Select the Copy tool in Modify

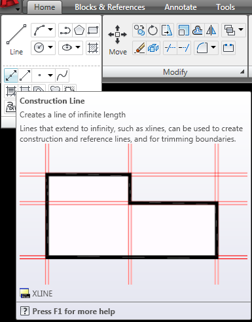point(139,30)
